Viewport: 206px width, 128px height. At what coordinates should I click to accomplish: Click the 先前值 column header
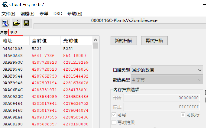point(77,41)
